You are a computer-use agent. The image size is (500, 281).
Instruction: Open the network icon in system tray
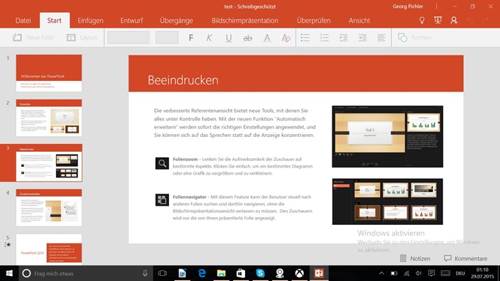pyautogui.click(x=406, y=273)
